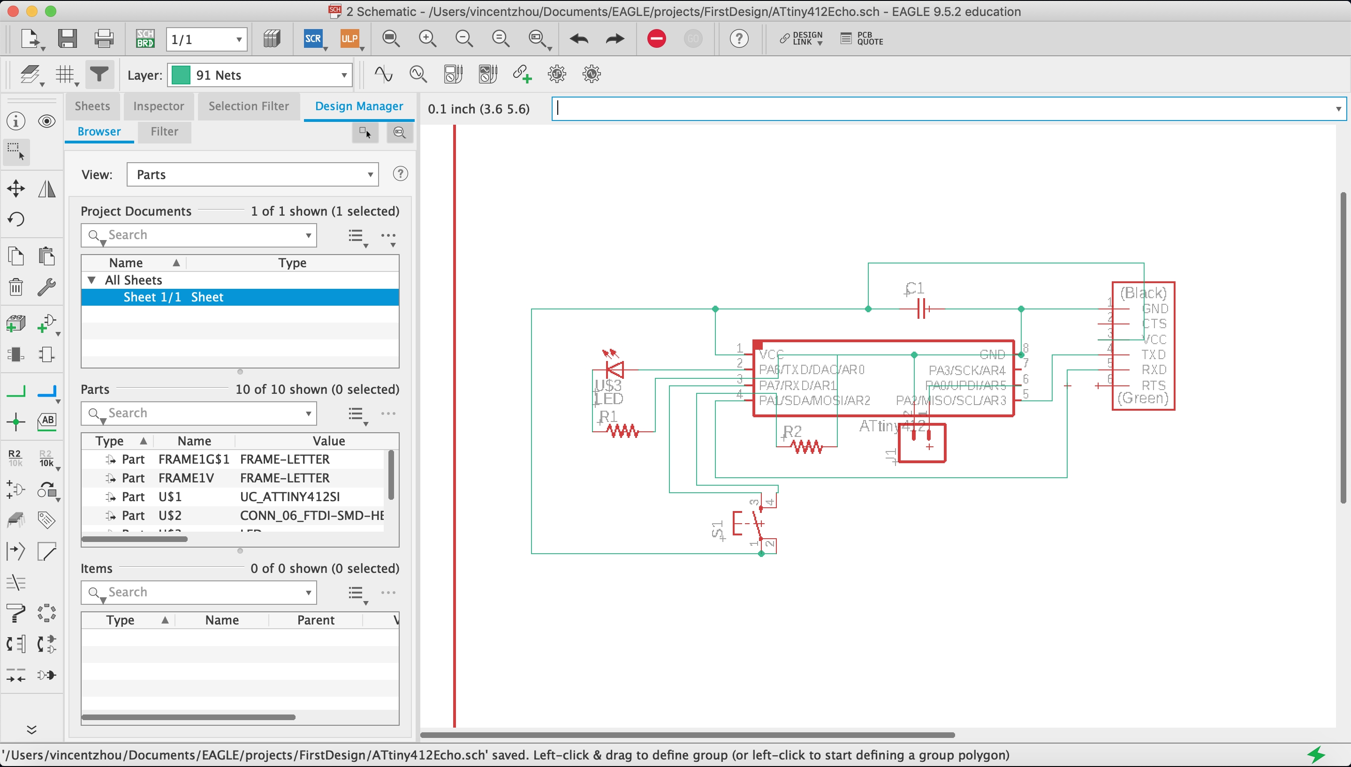This screenshot has width=1351, height=767.
Task: Click the PCB Quote button
Action: 862,38
